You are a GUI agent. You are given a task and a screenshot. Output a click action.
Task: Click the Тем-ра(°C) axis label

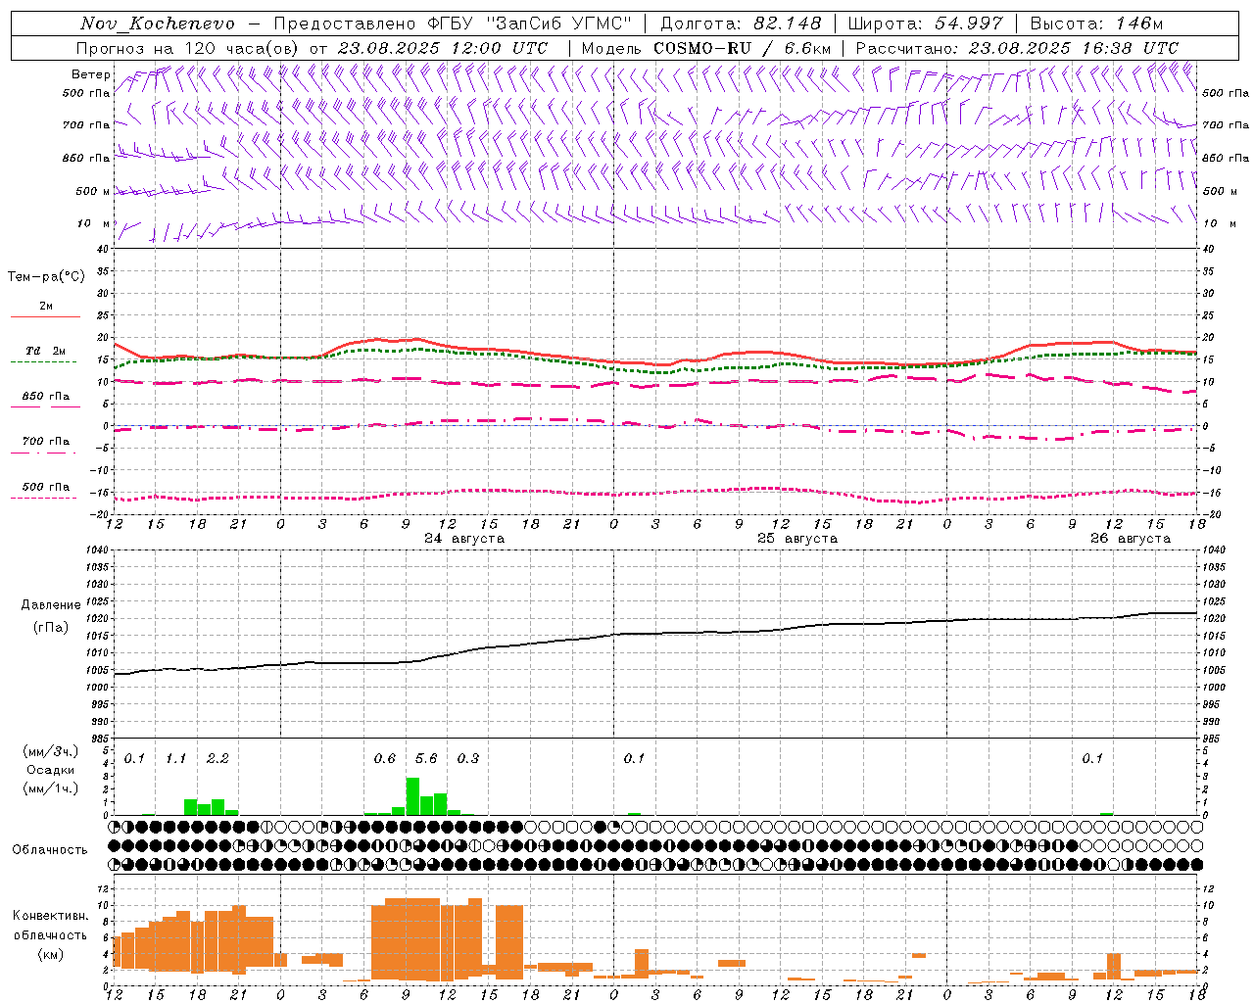(46, 277)
